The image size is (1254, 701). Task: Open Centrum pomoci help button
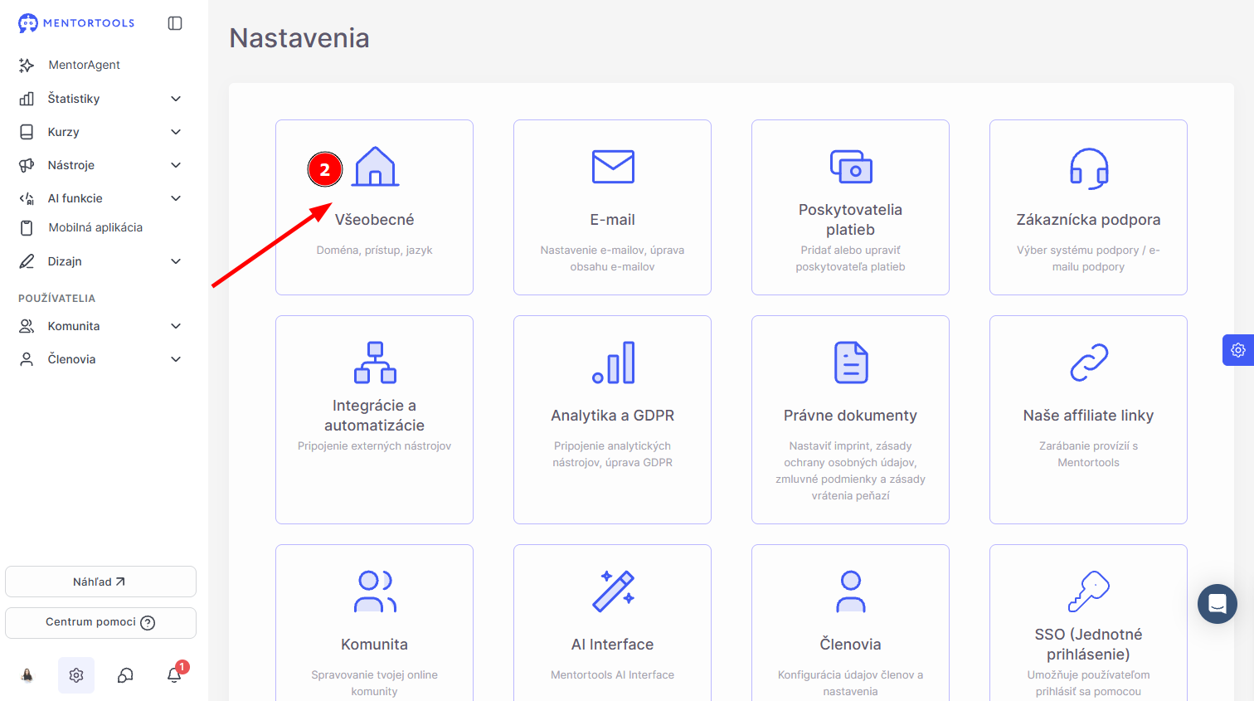100,623
